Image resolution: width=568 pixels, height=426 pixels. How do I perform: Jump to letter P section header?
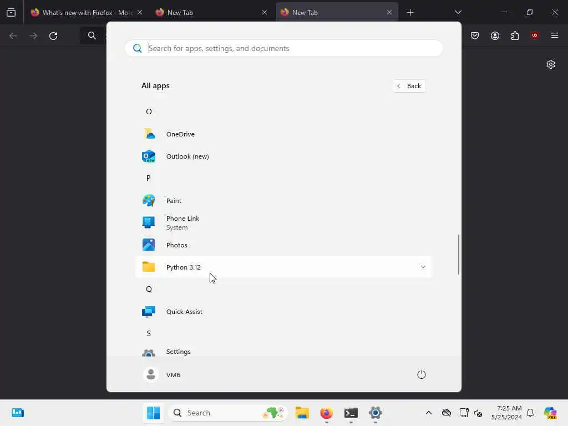(x=149, y=178)
